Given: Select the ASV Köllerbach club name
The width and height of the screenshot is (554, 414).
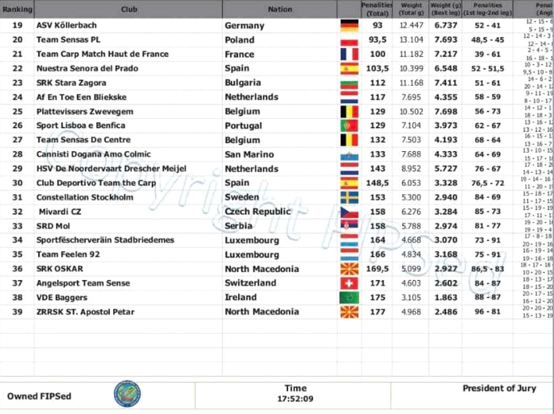Looking at the screenshot, I should [x=66, y=26].
